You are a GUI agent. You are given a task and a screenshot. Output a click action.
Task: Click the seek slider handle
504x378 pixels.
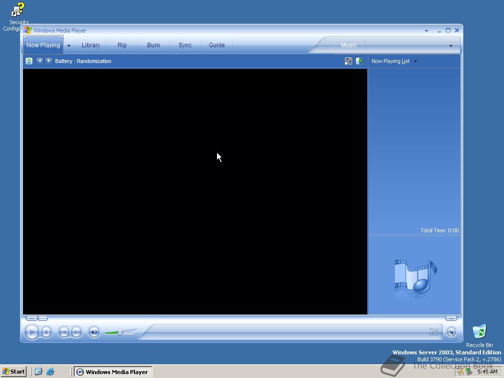tap(43, 318)
